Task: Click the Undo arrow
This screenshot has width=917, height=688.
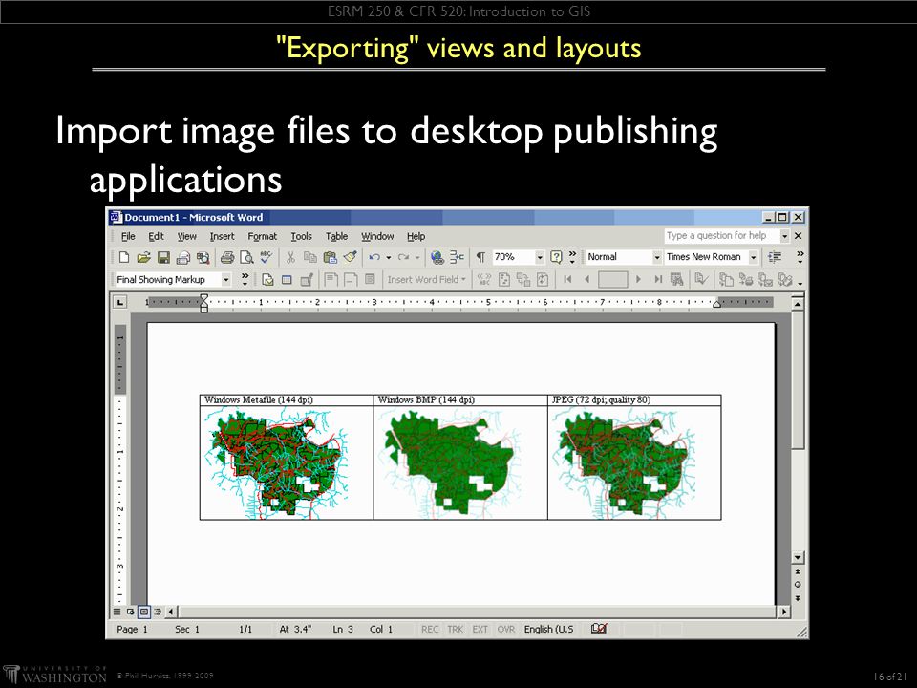Action: [374, 257]
